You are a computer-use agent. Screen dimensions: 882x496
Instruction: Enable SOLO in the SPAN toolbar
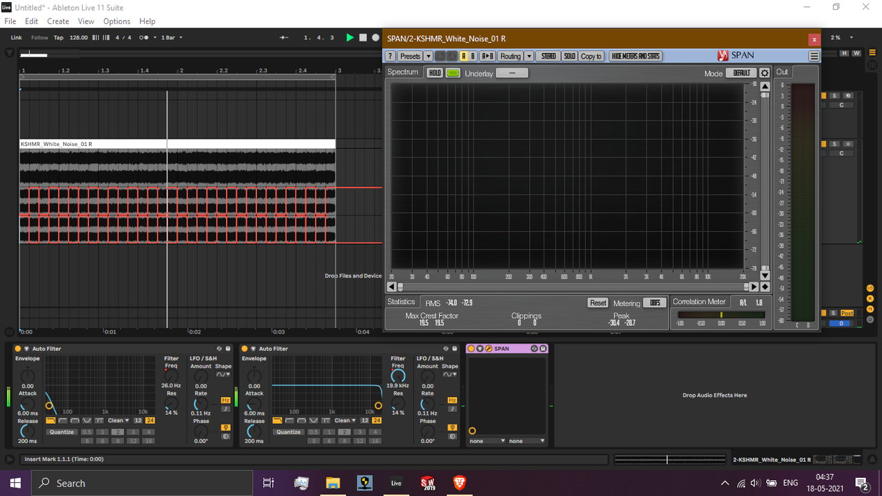pyautogui.click(x=570, y=56)
